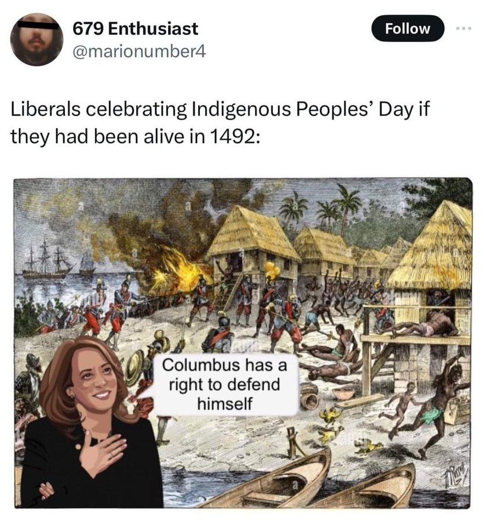Click the golden shield next to the woman
The width and height of the screenshot is (484, 522).
[134, 367]
